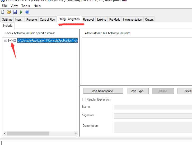Click the assembly icon beside the ConsoleApplication1 path
Image resolution: width=192 pixels, height=145 pixels.
point(15,40)
